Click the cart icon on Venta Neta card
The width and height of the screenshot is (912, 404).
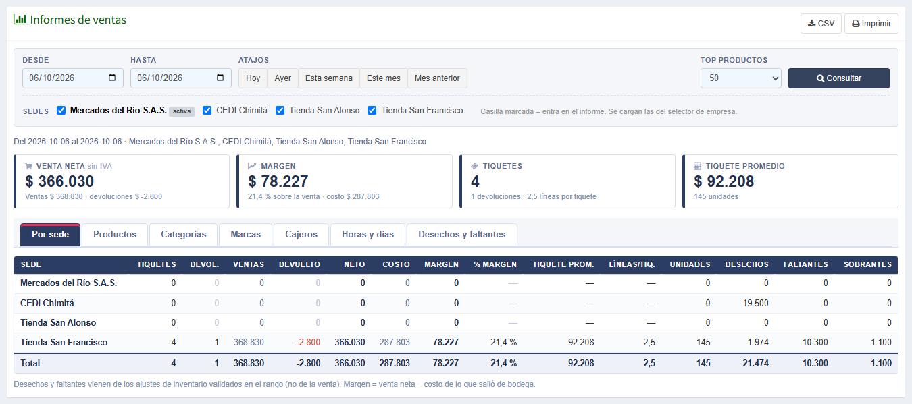[x=29, y=166]
